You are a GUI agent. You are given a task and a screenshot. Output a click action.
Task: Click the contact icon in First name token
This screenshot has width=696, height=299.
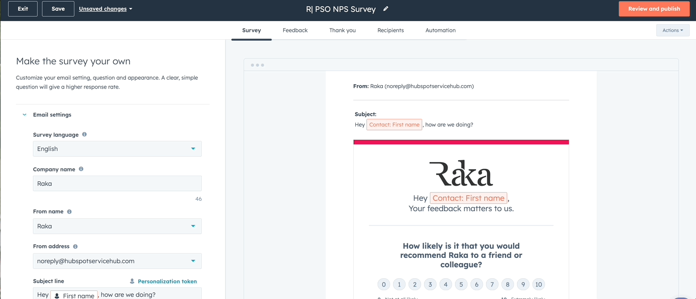pyautogui.click(x=57, y=296)
